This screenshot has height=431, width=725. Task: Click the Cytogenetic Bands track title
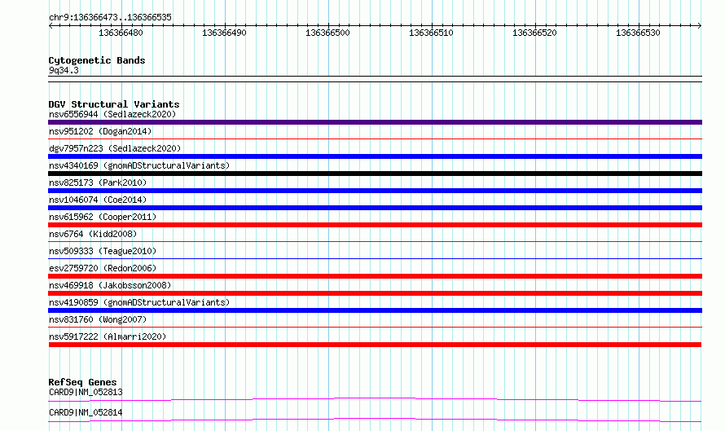[97, 60]
